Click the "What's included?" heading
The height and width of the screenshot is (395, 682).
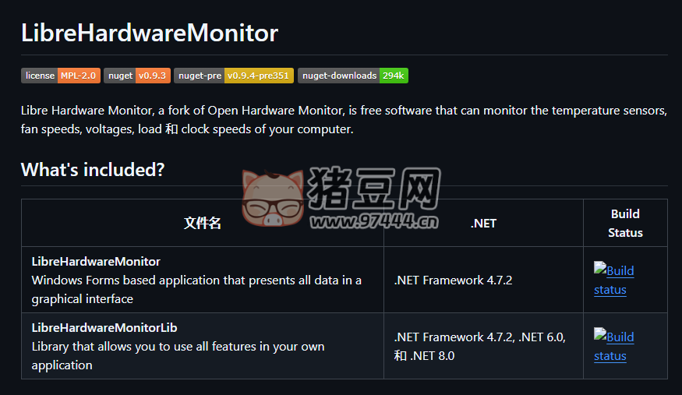click(93, 170)
